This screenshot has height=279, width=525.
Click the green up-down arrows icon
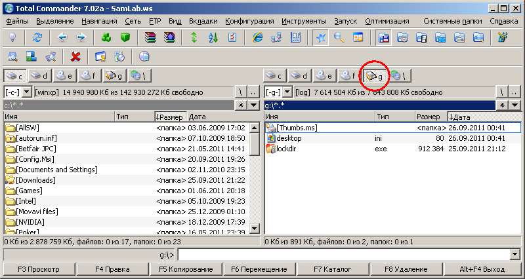tap(194, 37)
